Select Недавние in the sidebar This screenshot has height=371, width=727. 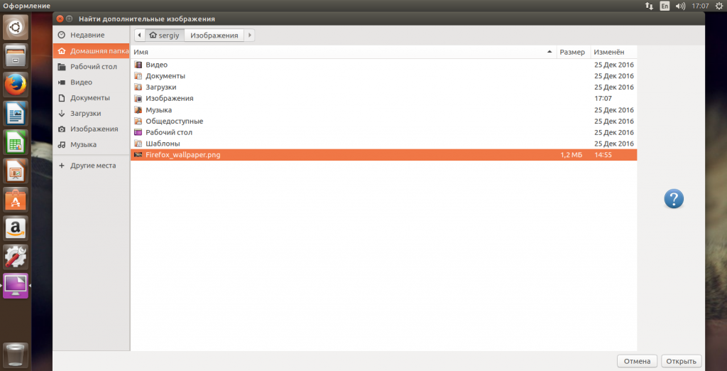click(87, 35)
